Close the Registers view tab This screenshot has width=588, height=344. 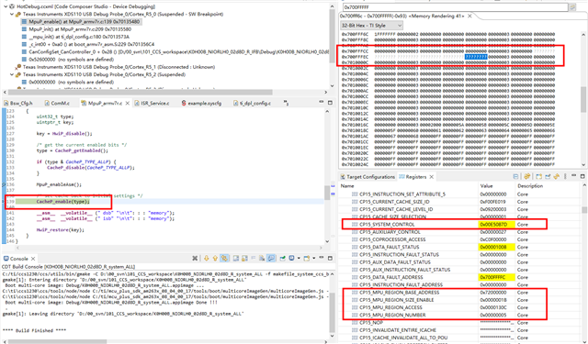[432, 177]
